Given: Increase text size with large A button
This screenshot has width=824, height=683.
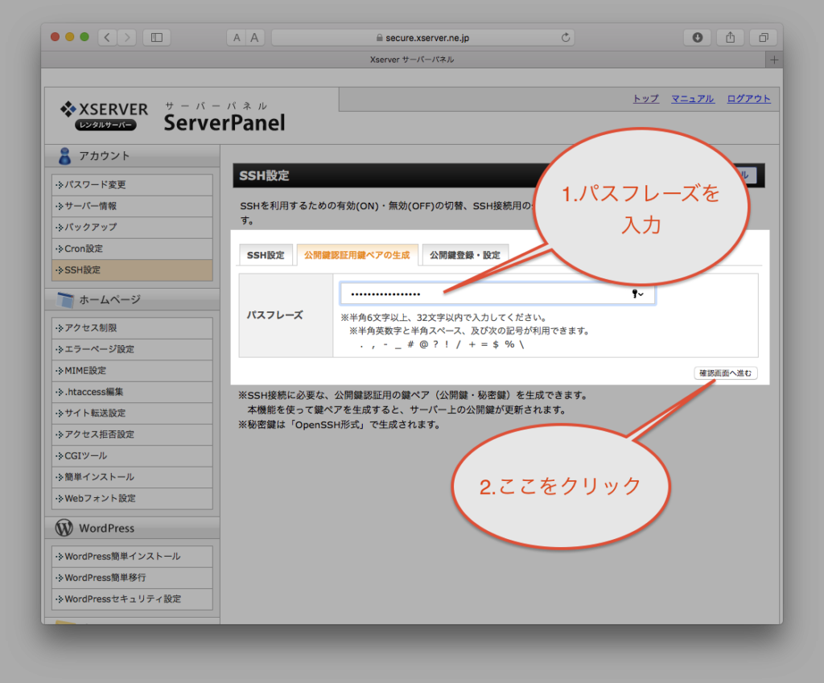Looking at the screenshot, I should [x=255, y=37].
